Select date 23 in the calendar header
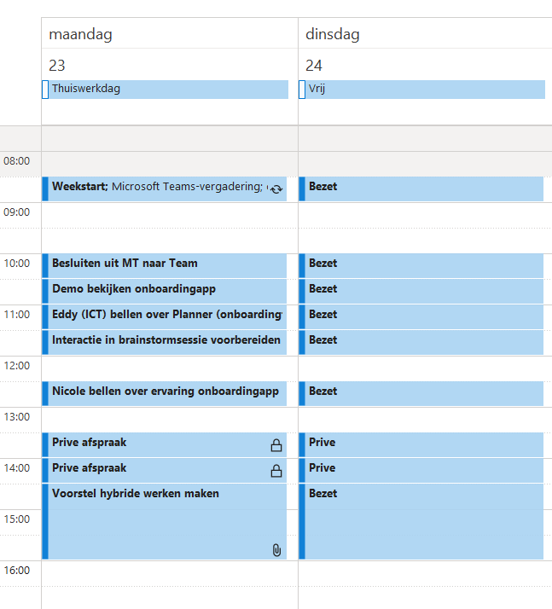This screenshot has width=552, height=609. 56,65
